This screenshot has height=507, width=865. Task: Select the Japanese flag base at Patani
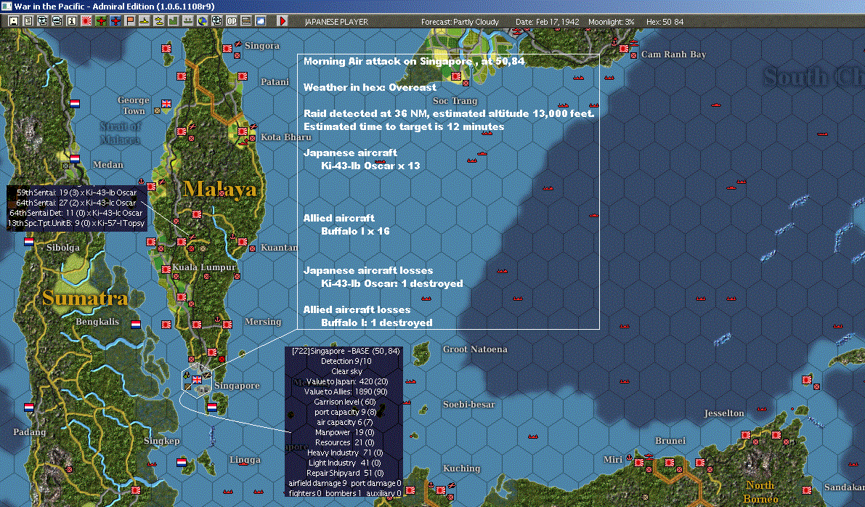pyautogui.click(x=242, y=76)
